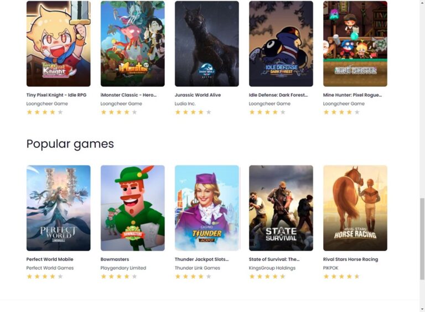Open the Playgendary Limited developer link
Viewport: 425px width, 312px height.
click(123, 268)
